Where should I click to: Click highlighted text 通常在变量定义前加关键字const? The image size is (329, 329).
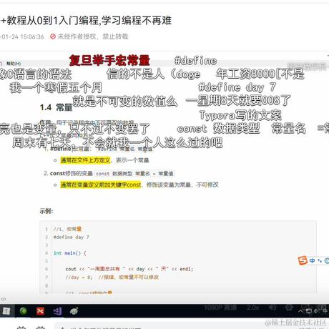coord(101,185)
